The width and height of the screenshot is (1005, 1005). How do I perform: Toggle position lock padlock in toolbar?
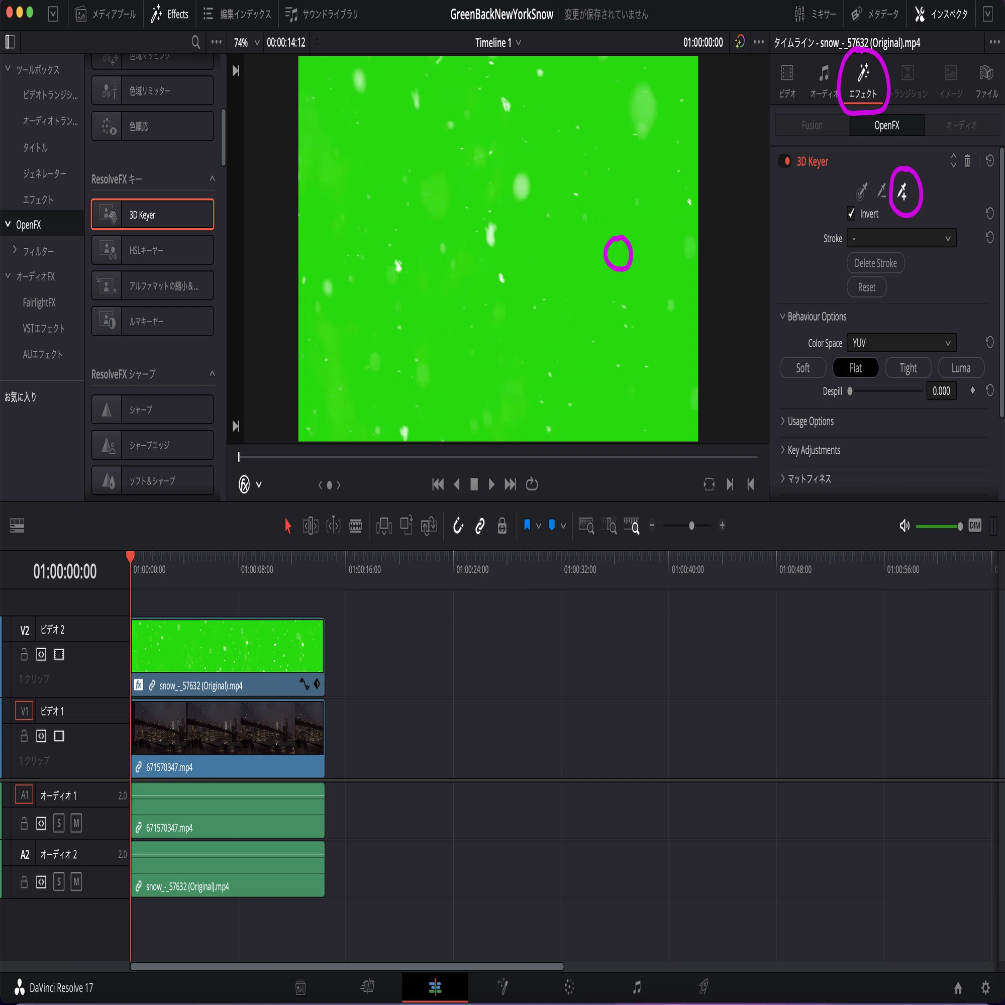pos(502,526)
